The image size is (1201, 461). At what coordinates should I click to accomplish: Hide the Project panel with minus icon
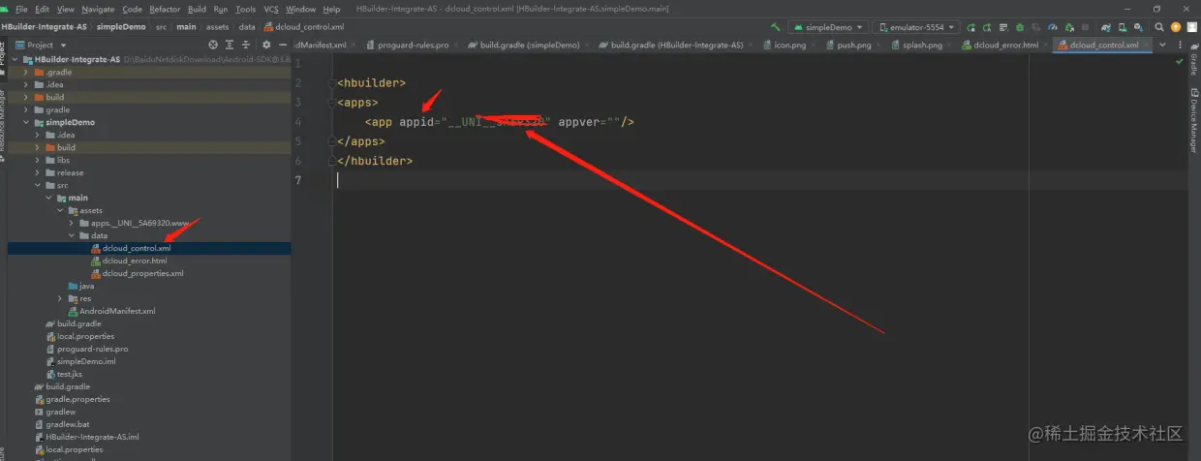281,45
